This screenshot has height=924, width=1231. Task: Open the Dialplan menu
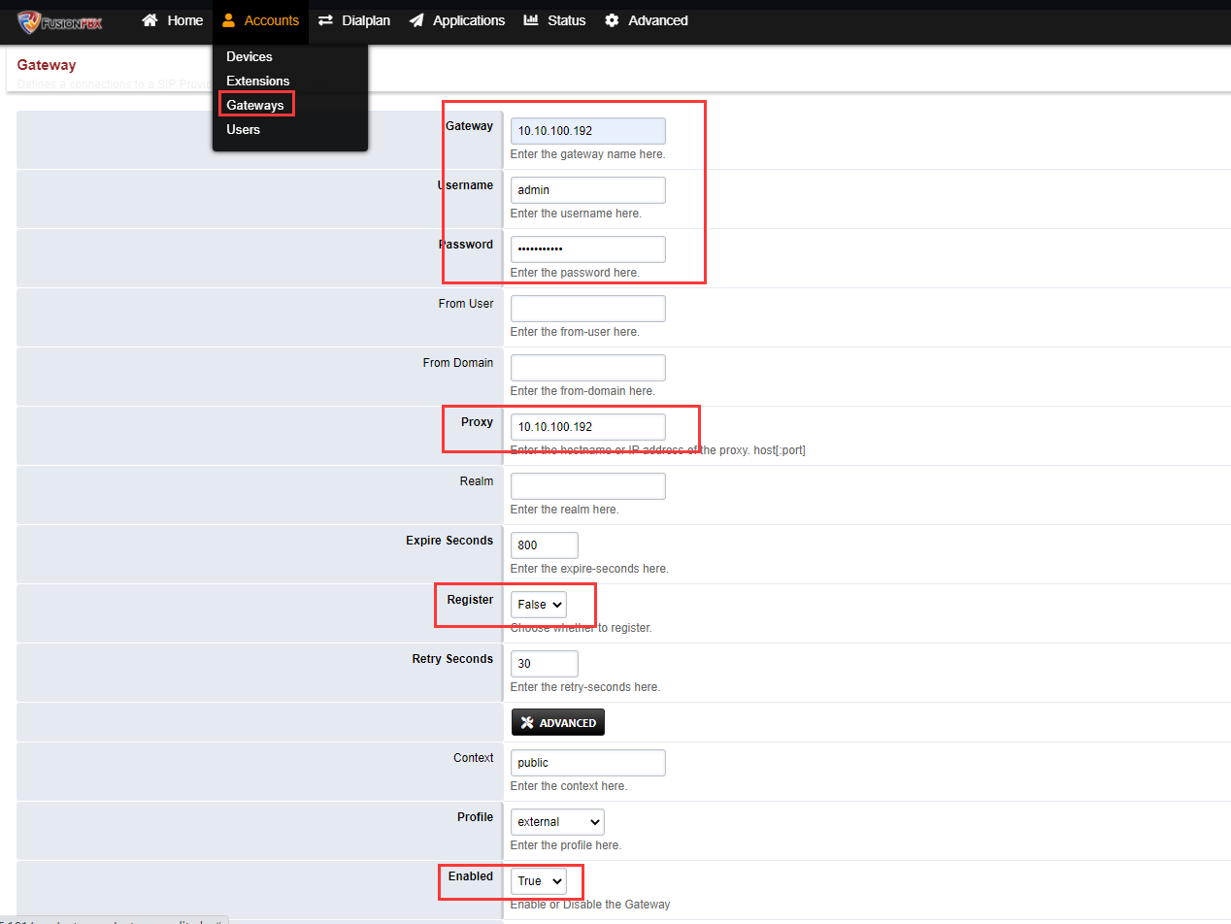coord(354,20)
